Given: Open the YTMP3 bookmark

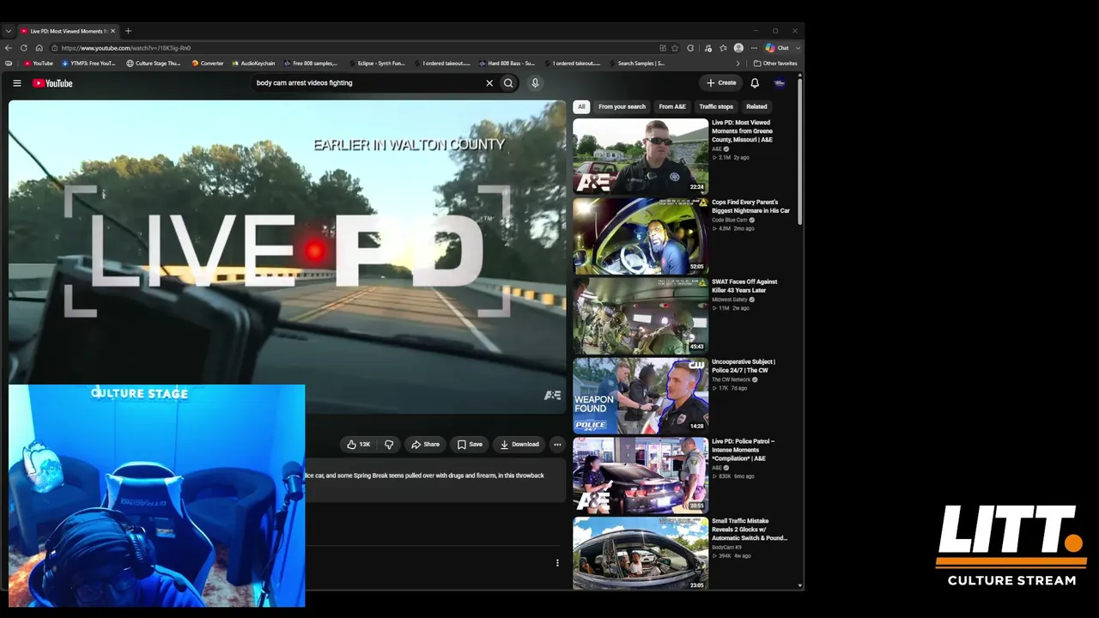Looking at the screenshot, I should click(88, 64).
